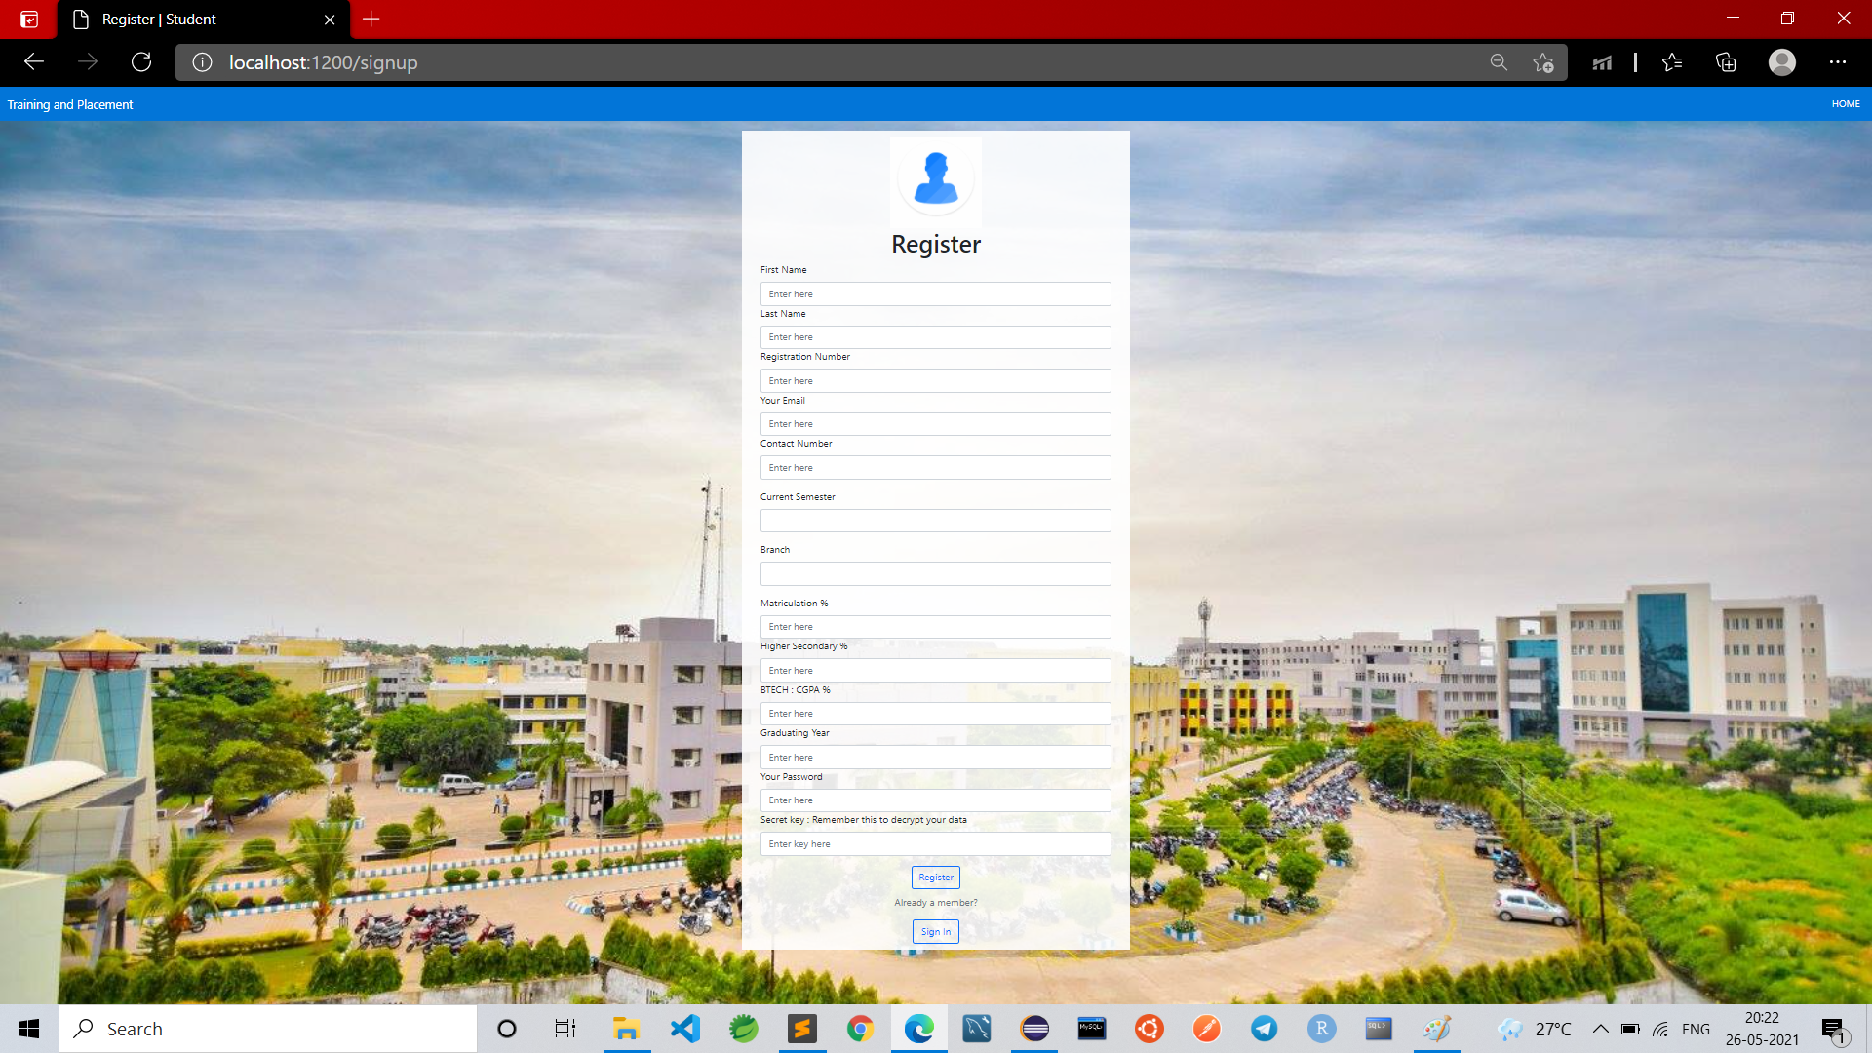Open Telegram from the taskbar

tap(1265, 1029)
